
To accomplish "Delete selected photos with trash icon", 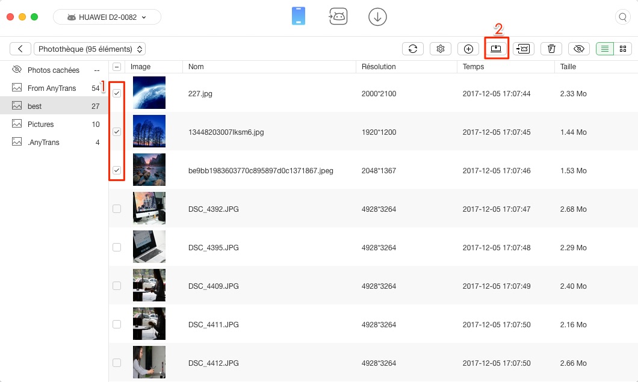I will click(x=551, y=49).
